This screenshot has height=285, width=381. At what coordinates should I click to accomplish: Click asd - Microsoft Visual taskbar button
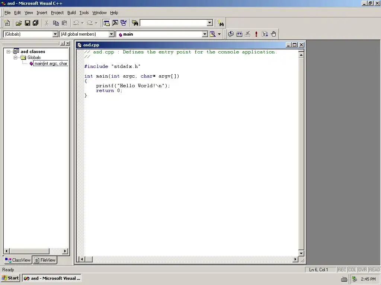pyautogui.click(x=51, y=278)
